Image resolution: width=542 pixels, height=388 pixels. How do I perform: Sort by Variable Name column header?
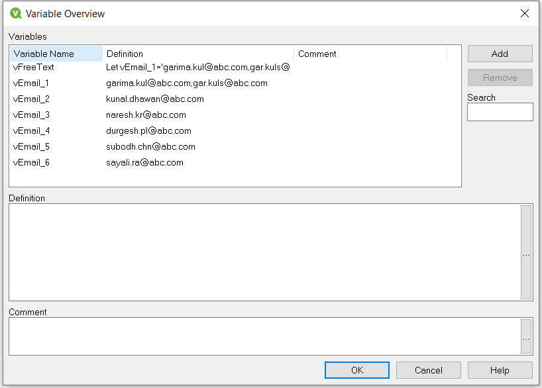point(56,54)
